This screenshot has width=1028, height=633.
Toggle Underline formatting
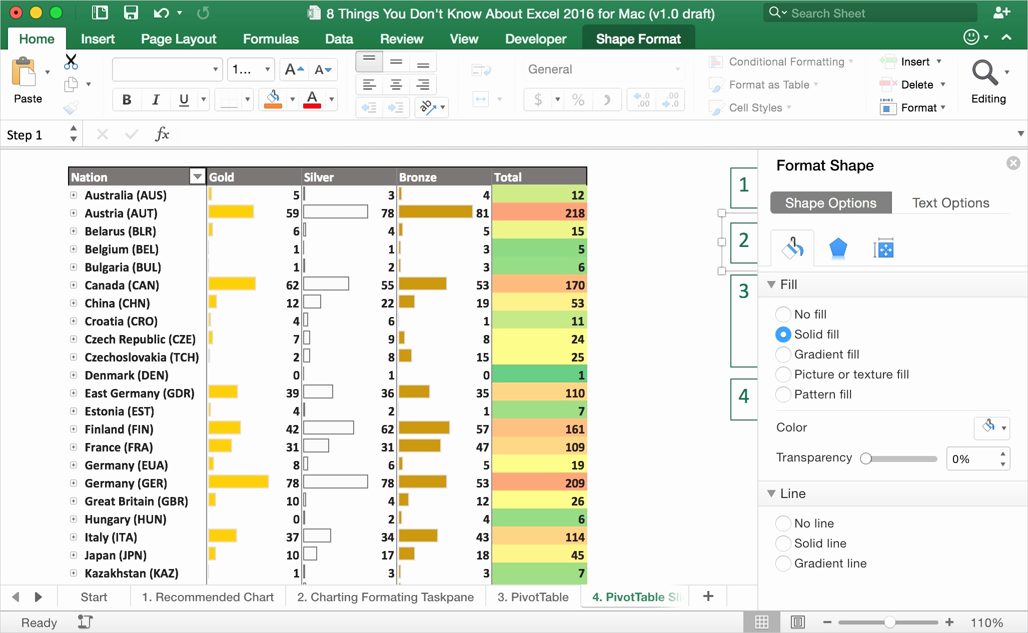184,99
